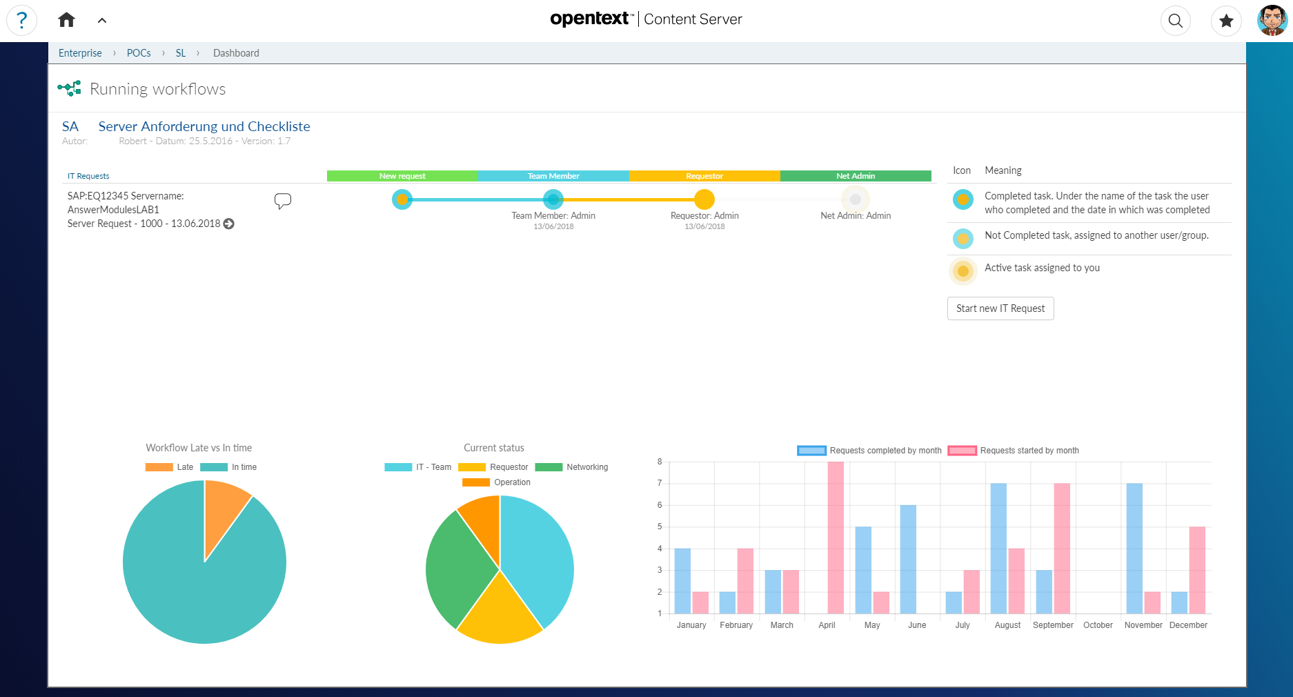Click the IT Requests section label
The image size is (1293, 697).
pos(88,176)
